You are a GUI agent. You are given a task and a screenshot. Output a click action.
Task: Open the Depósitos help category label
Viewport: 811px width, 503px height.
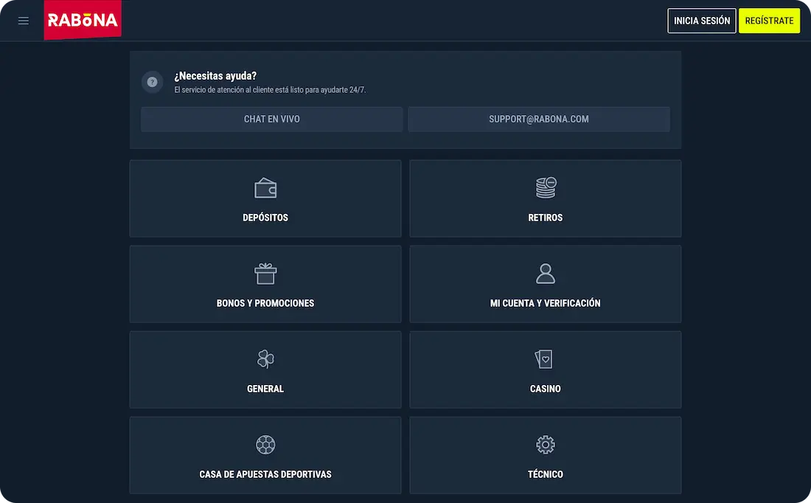coord(265,218)
